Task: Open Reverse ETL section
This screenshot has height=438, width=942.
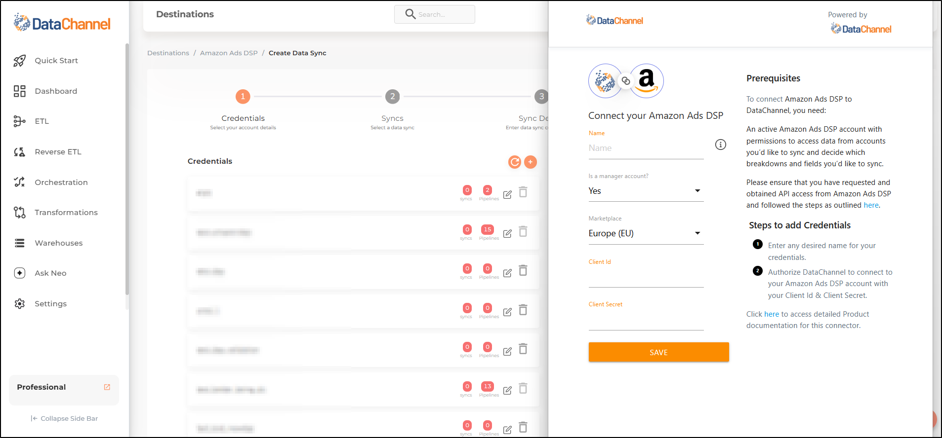Action: (x=58, y=152)
